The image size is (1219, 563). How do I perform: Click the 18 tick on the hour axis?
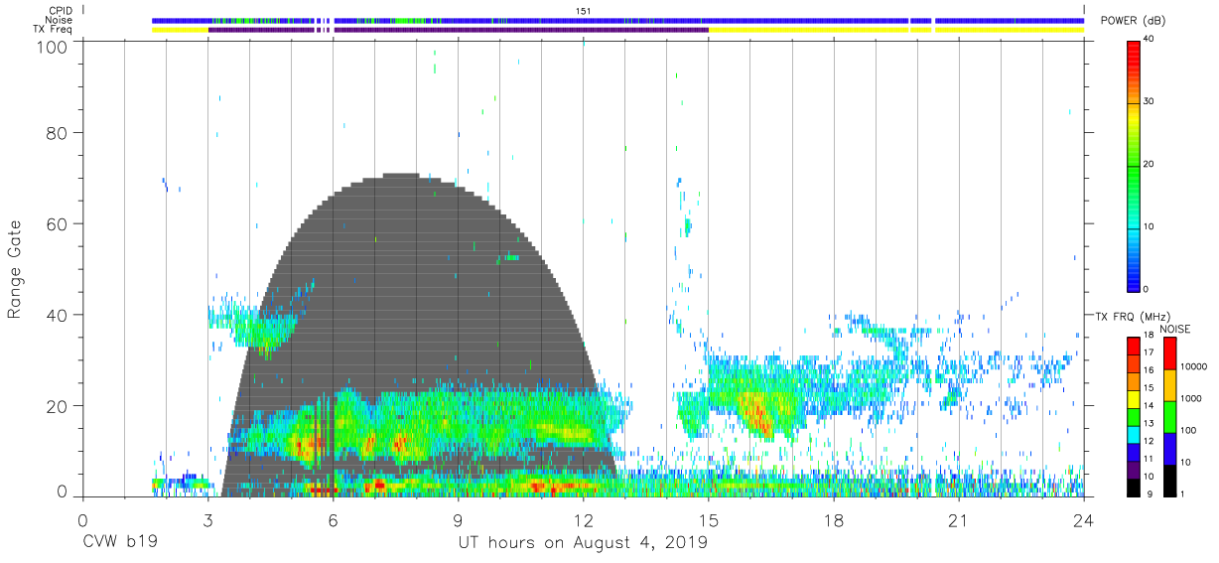(834, 519)
